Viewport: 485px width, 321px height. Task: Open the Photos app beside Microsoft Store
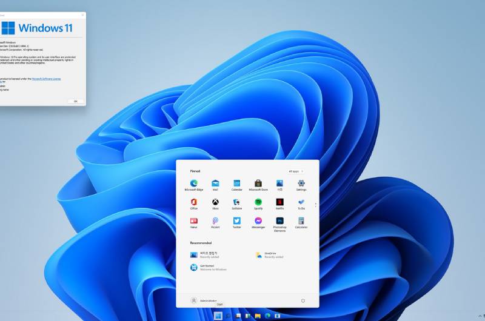click(x=279, y=185)
